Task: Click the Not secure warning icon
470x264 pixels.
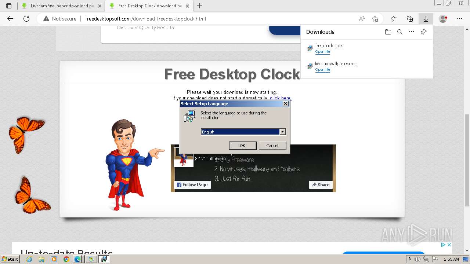Action: click(46, 19)
